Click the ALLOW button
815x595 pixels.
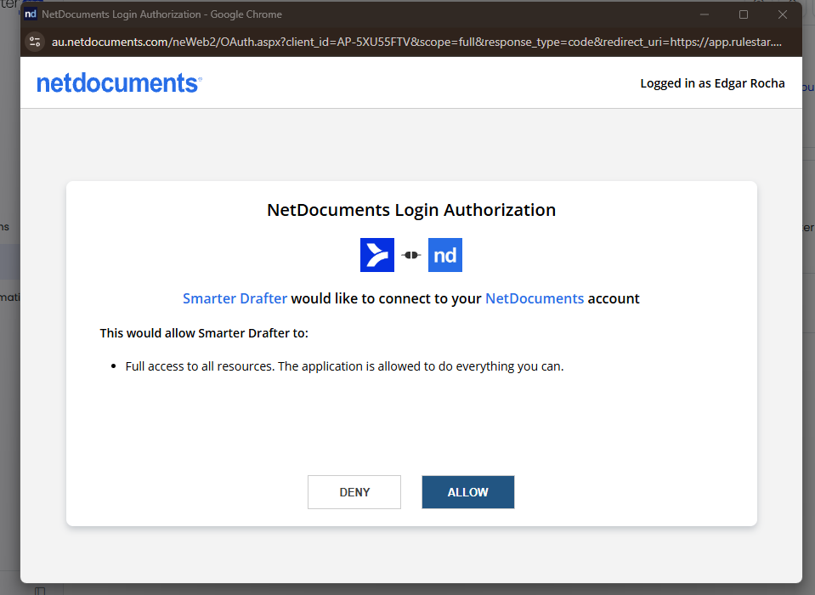pos(467,492)
